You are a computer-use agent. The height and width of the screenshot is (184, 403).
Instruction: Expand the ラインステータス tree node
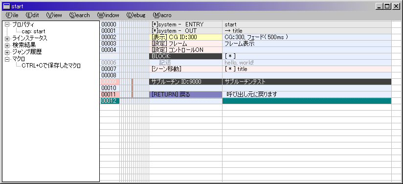7,39
